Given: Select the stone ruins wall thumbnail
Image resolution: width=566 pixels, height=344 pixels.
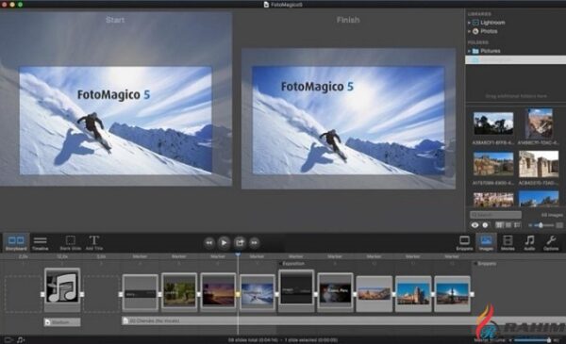Looking at the screenshot, I should [493, 164].
